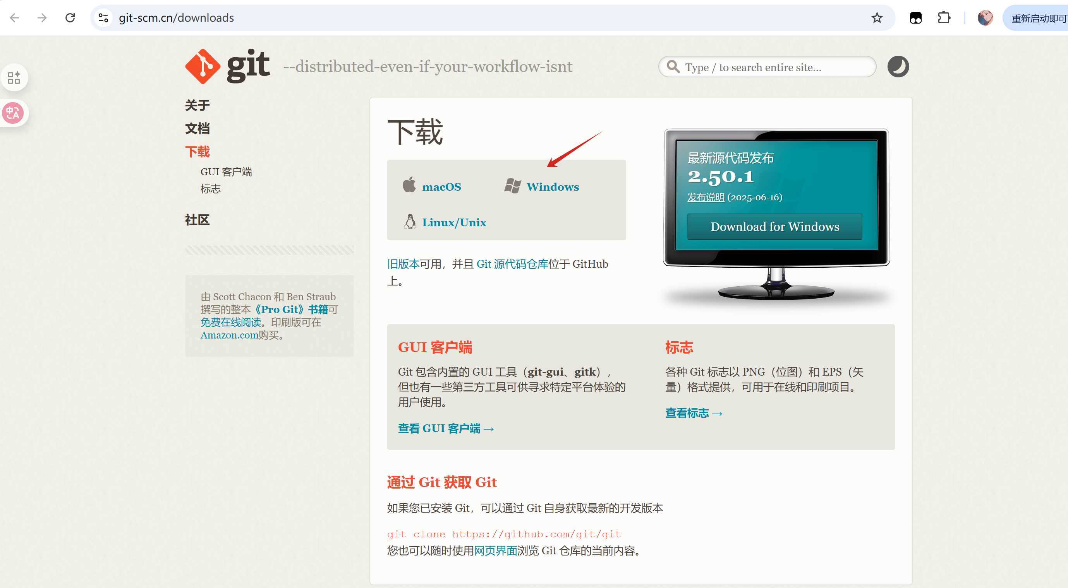
Task: Click the Download for Windows button
Action: click(774, 227)
